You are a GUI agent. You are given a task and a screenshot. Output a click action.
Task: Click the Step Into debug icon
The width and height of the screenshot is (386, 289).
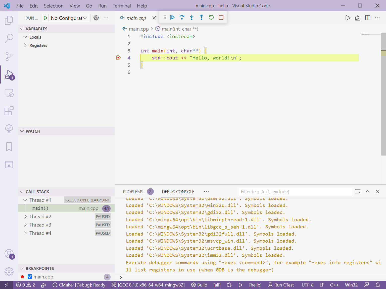pos(191,17)
